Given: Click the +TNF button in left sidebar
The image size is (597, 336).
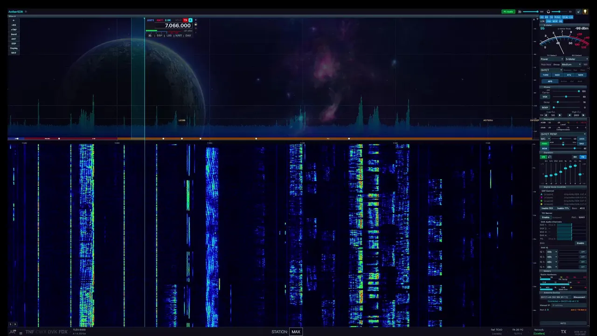Looking at the screenshot, I should click(14, 30).
